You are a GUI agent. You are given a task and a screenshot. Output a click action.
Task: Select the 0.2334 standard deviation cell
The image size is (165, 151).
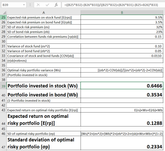point(122,143)
